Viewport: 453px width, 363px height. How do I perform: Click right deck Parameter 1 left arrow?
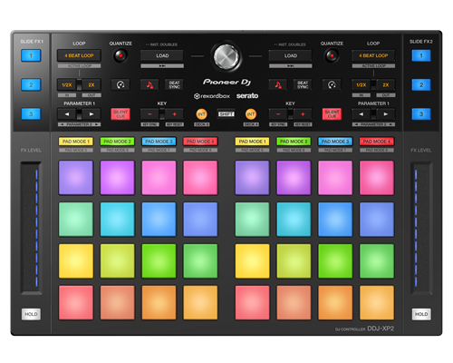[361, 114]
